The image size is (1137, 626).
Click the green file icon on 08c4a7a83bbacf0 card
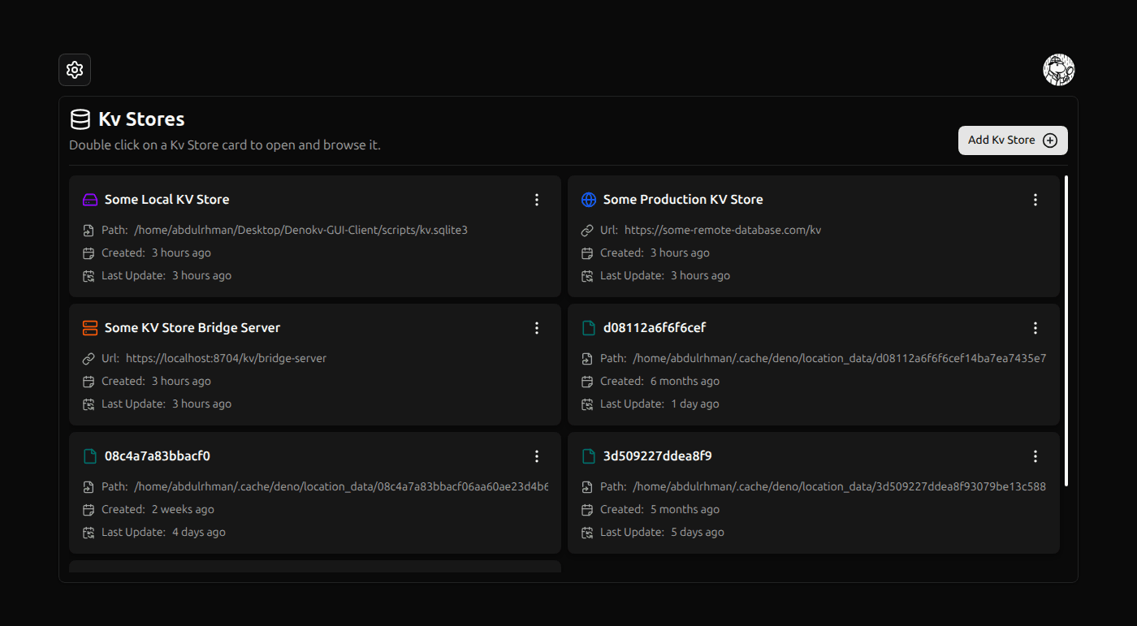coord(89,455)
